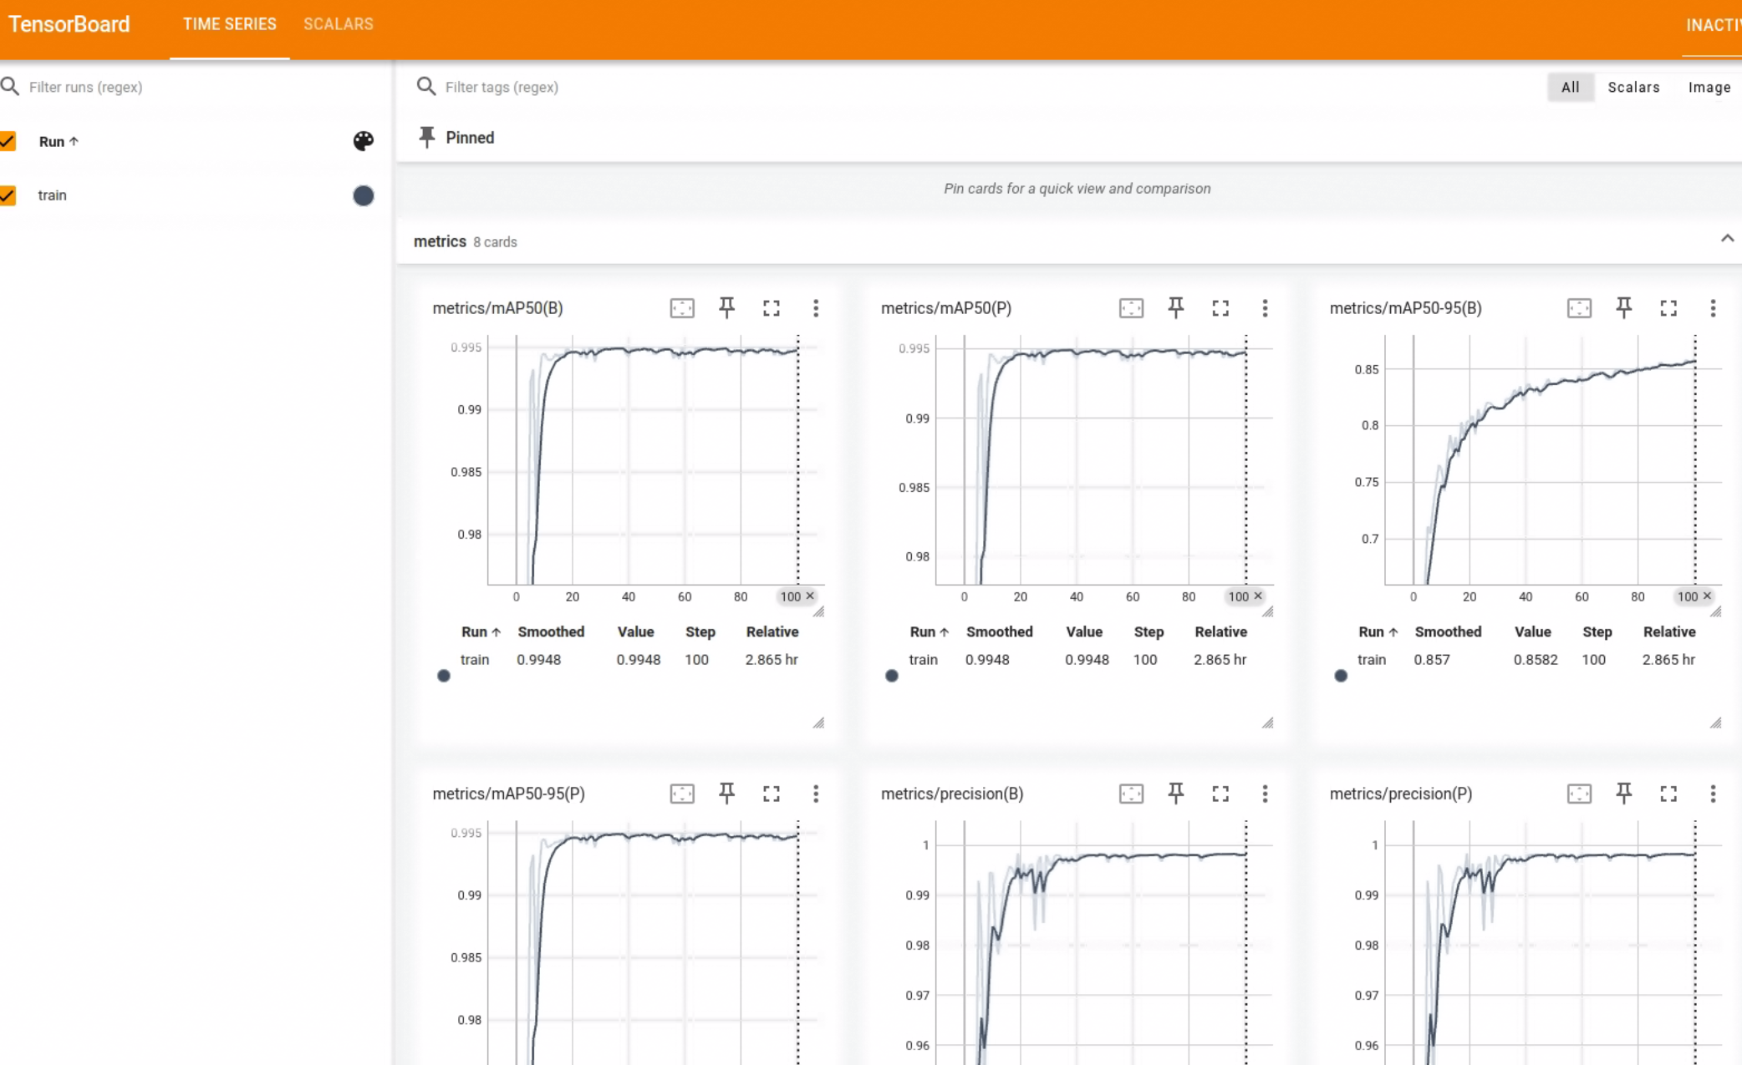Select the TIME SERIES tab
1742x1065 pixels.
coord(229,24)
